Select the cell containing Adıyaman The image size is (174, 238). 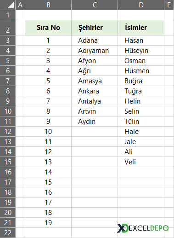(95, 51)
